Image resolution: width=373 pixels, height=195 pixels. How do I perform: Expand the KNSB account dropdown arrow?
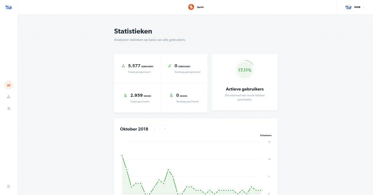(364, 7)
